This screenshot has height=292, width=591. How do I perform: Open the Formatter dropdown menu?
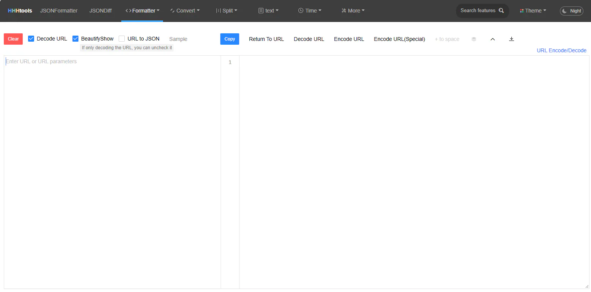[142, 11]
